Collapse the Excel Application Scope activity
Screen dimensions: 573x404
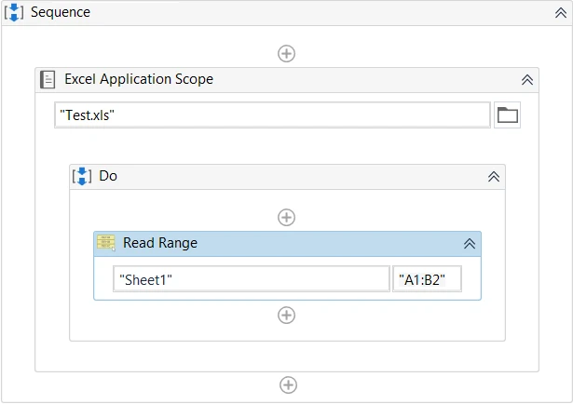(x=527, y=80)
